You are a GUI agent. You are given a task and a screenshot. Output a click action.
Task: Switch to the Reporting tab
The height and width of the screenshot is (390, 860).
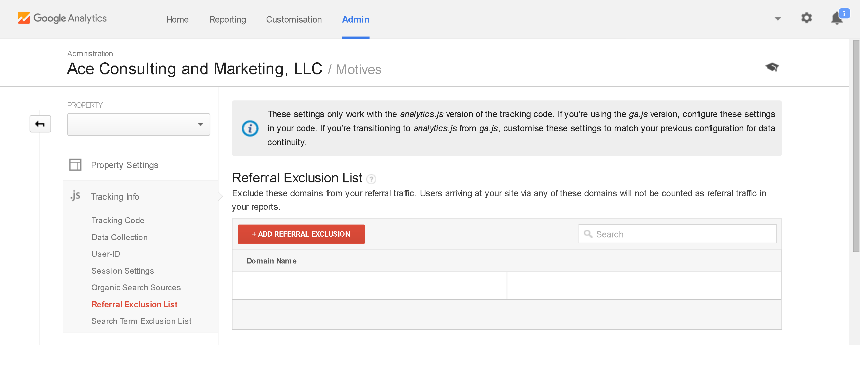227,20
